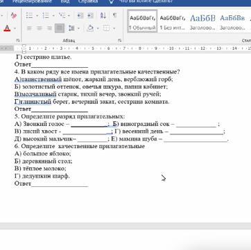Click the line spacing icon
Viewport: 251px width, 250px height.
[71, 28]
